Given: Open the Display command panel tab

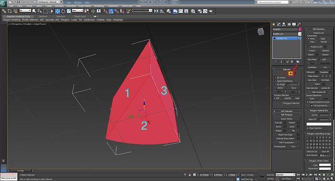Looking at the screenshot, I should pos(294,24).
